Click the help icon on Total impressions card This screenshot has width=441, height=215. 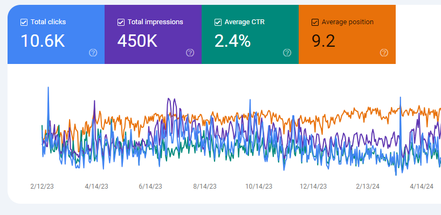click(x=190, y=53)
